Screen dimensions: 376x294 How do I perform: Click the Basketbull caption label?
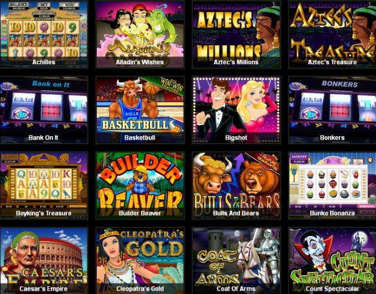[140, 138]
